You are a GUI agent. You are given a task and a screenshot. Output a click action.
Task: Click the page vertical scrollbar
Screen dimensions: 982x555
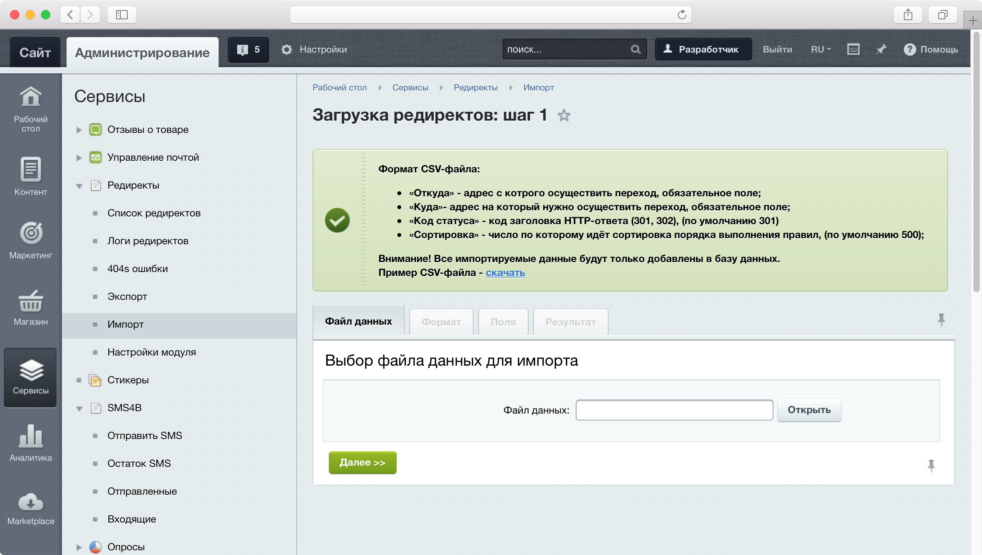coord(976,162)
